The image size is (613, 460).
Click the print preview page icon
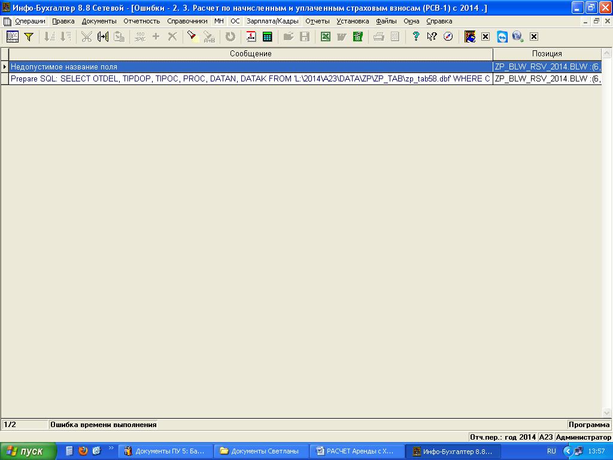[395, 37]
